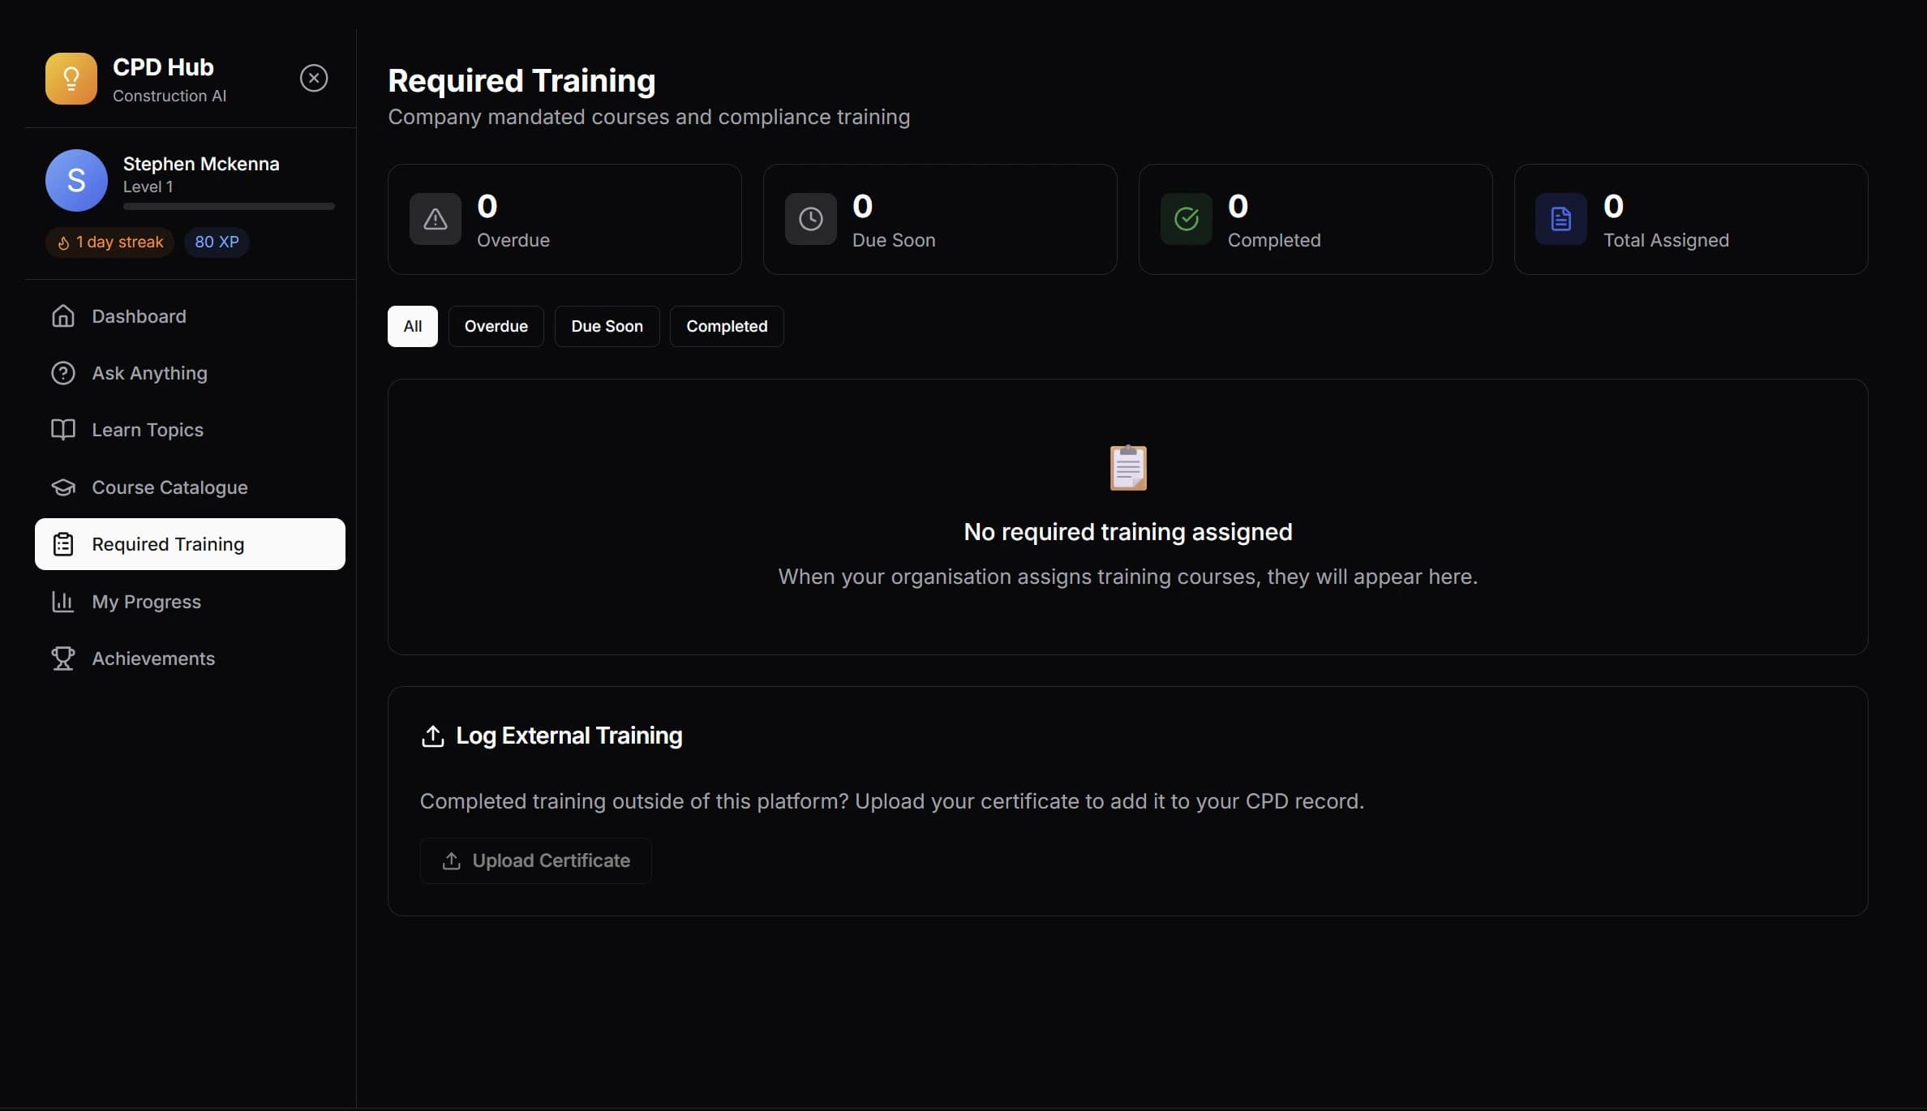Switch to the Due Soon filter tab
Screen dimensions: 1927x1111
click(607, 326)
